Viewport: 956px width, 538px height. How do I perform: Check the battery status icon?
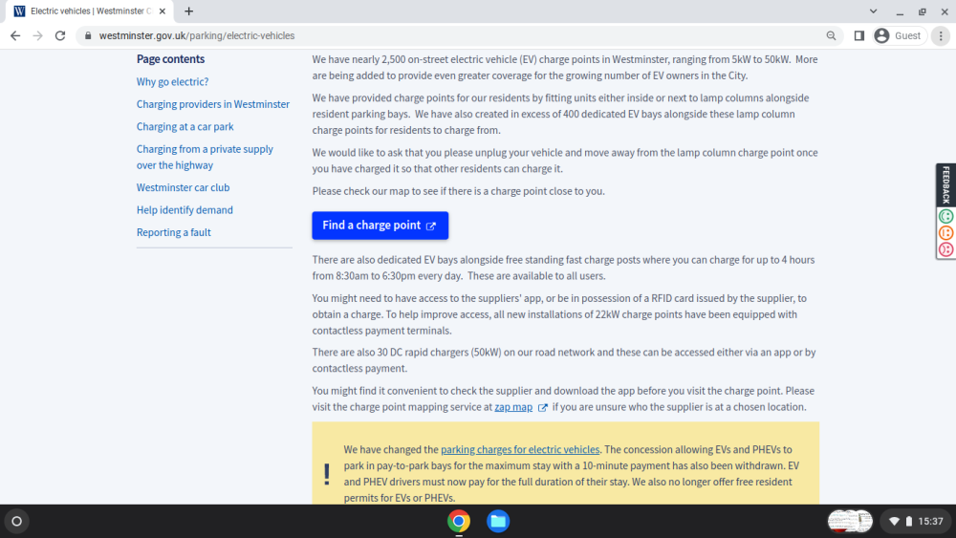(909, 522)
